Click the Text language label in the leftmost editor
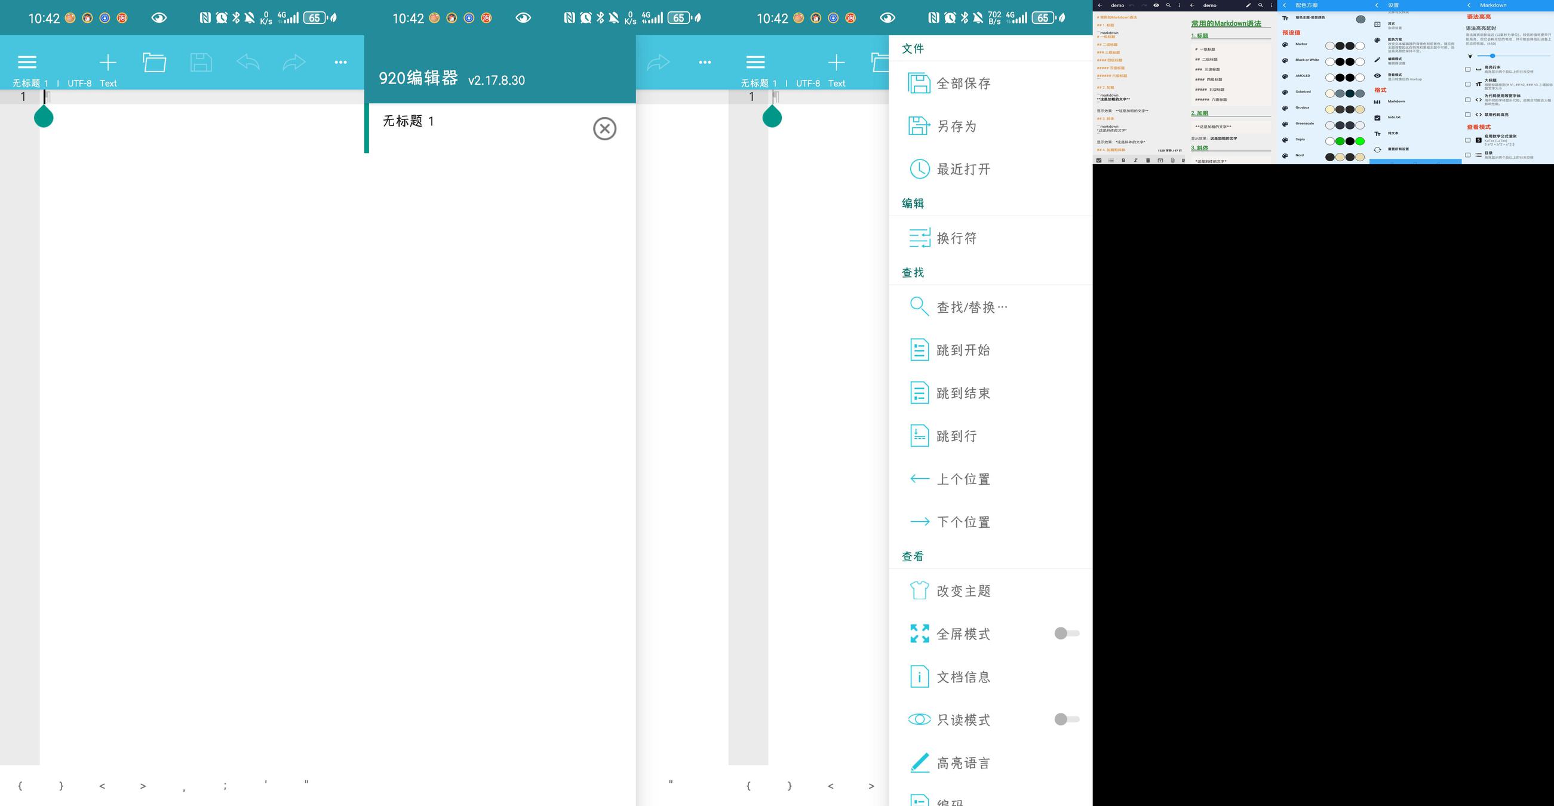Image resolution: width=1554 pixels, height=806 pixels. click(109, 83)
